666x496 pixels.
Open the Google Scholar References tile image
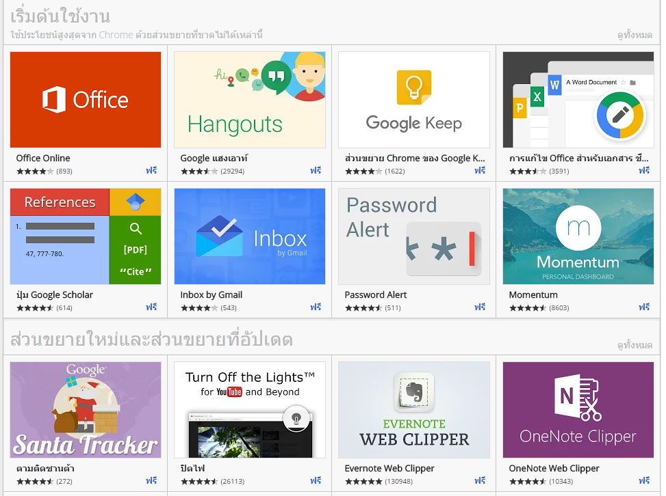pos(86,236)
